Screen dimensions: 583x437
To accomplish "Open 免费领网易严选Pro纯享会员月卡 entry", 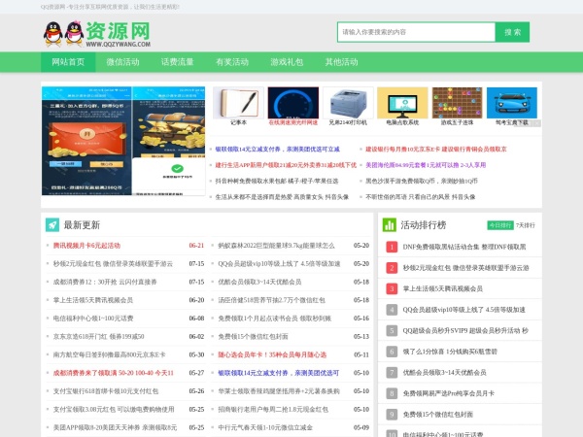I will tap(448, 393).
